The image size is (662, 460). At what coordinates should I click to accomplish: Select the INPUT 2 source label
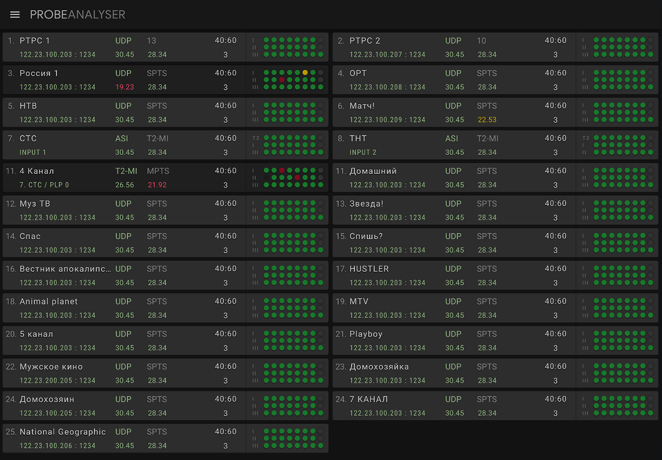pos(363,152)
